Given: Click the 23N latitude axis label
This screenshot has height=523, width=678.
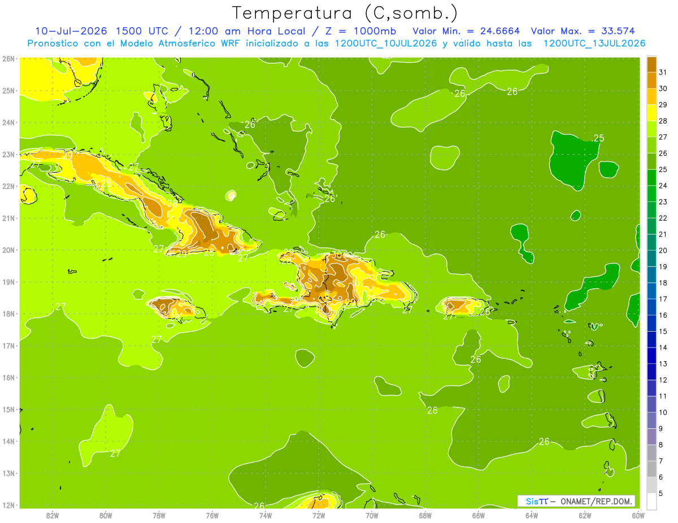Looking at the screenshot, I should (8, 154).
